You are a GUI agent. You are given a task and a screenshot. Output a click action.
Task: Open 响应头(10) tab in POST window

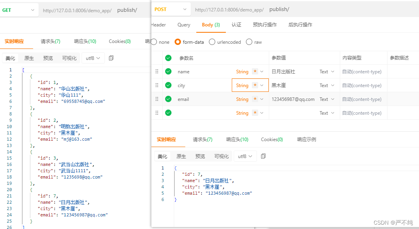point(237,139)
